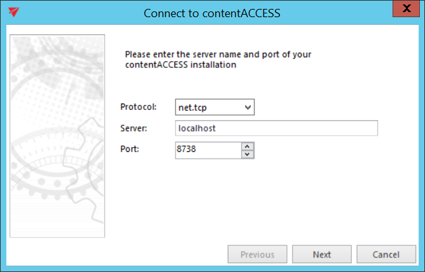Image resolution: width=425 pixels, height=272 pixels.
Task: Focus the Port number field
Action: coord(208,149)
